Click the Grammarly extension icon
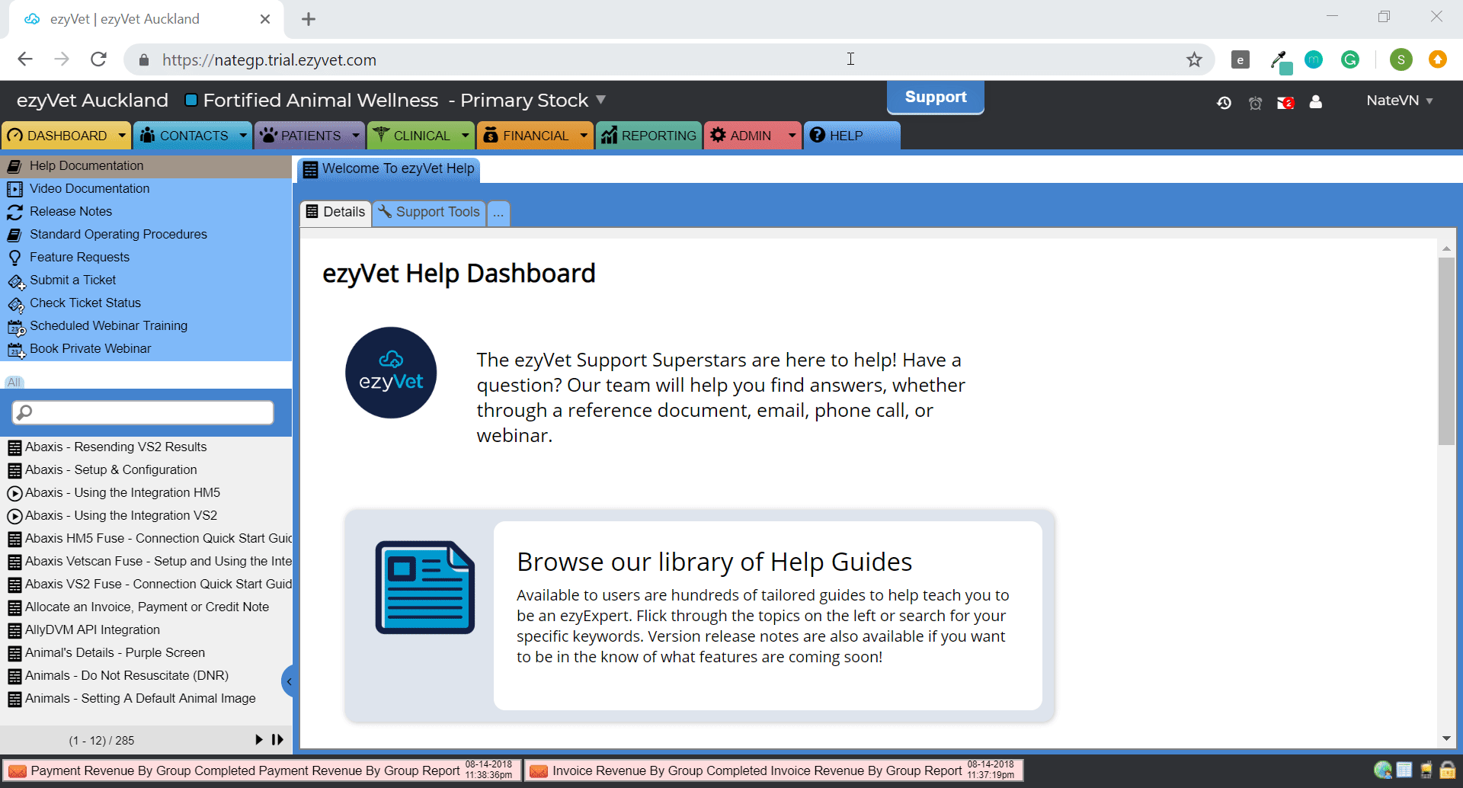 (x=1350, y=59)
